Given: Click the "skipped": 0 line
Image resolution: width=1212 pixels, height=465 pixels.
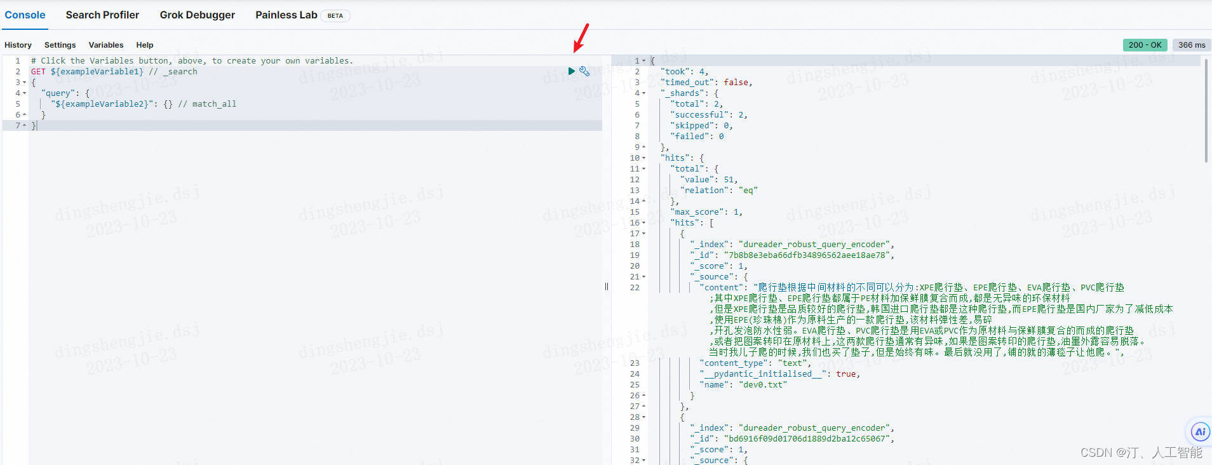Looking at the screenshot, I should click(x=702, y=126).
